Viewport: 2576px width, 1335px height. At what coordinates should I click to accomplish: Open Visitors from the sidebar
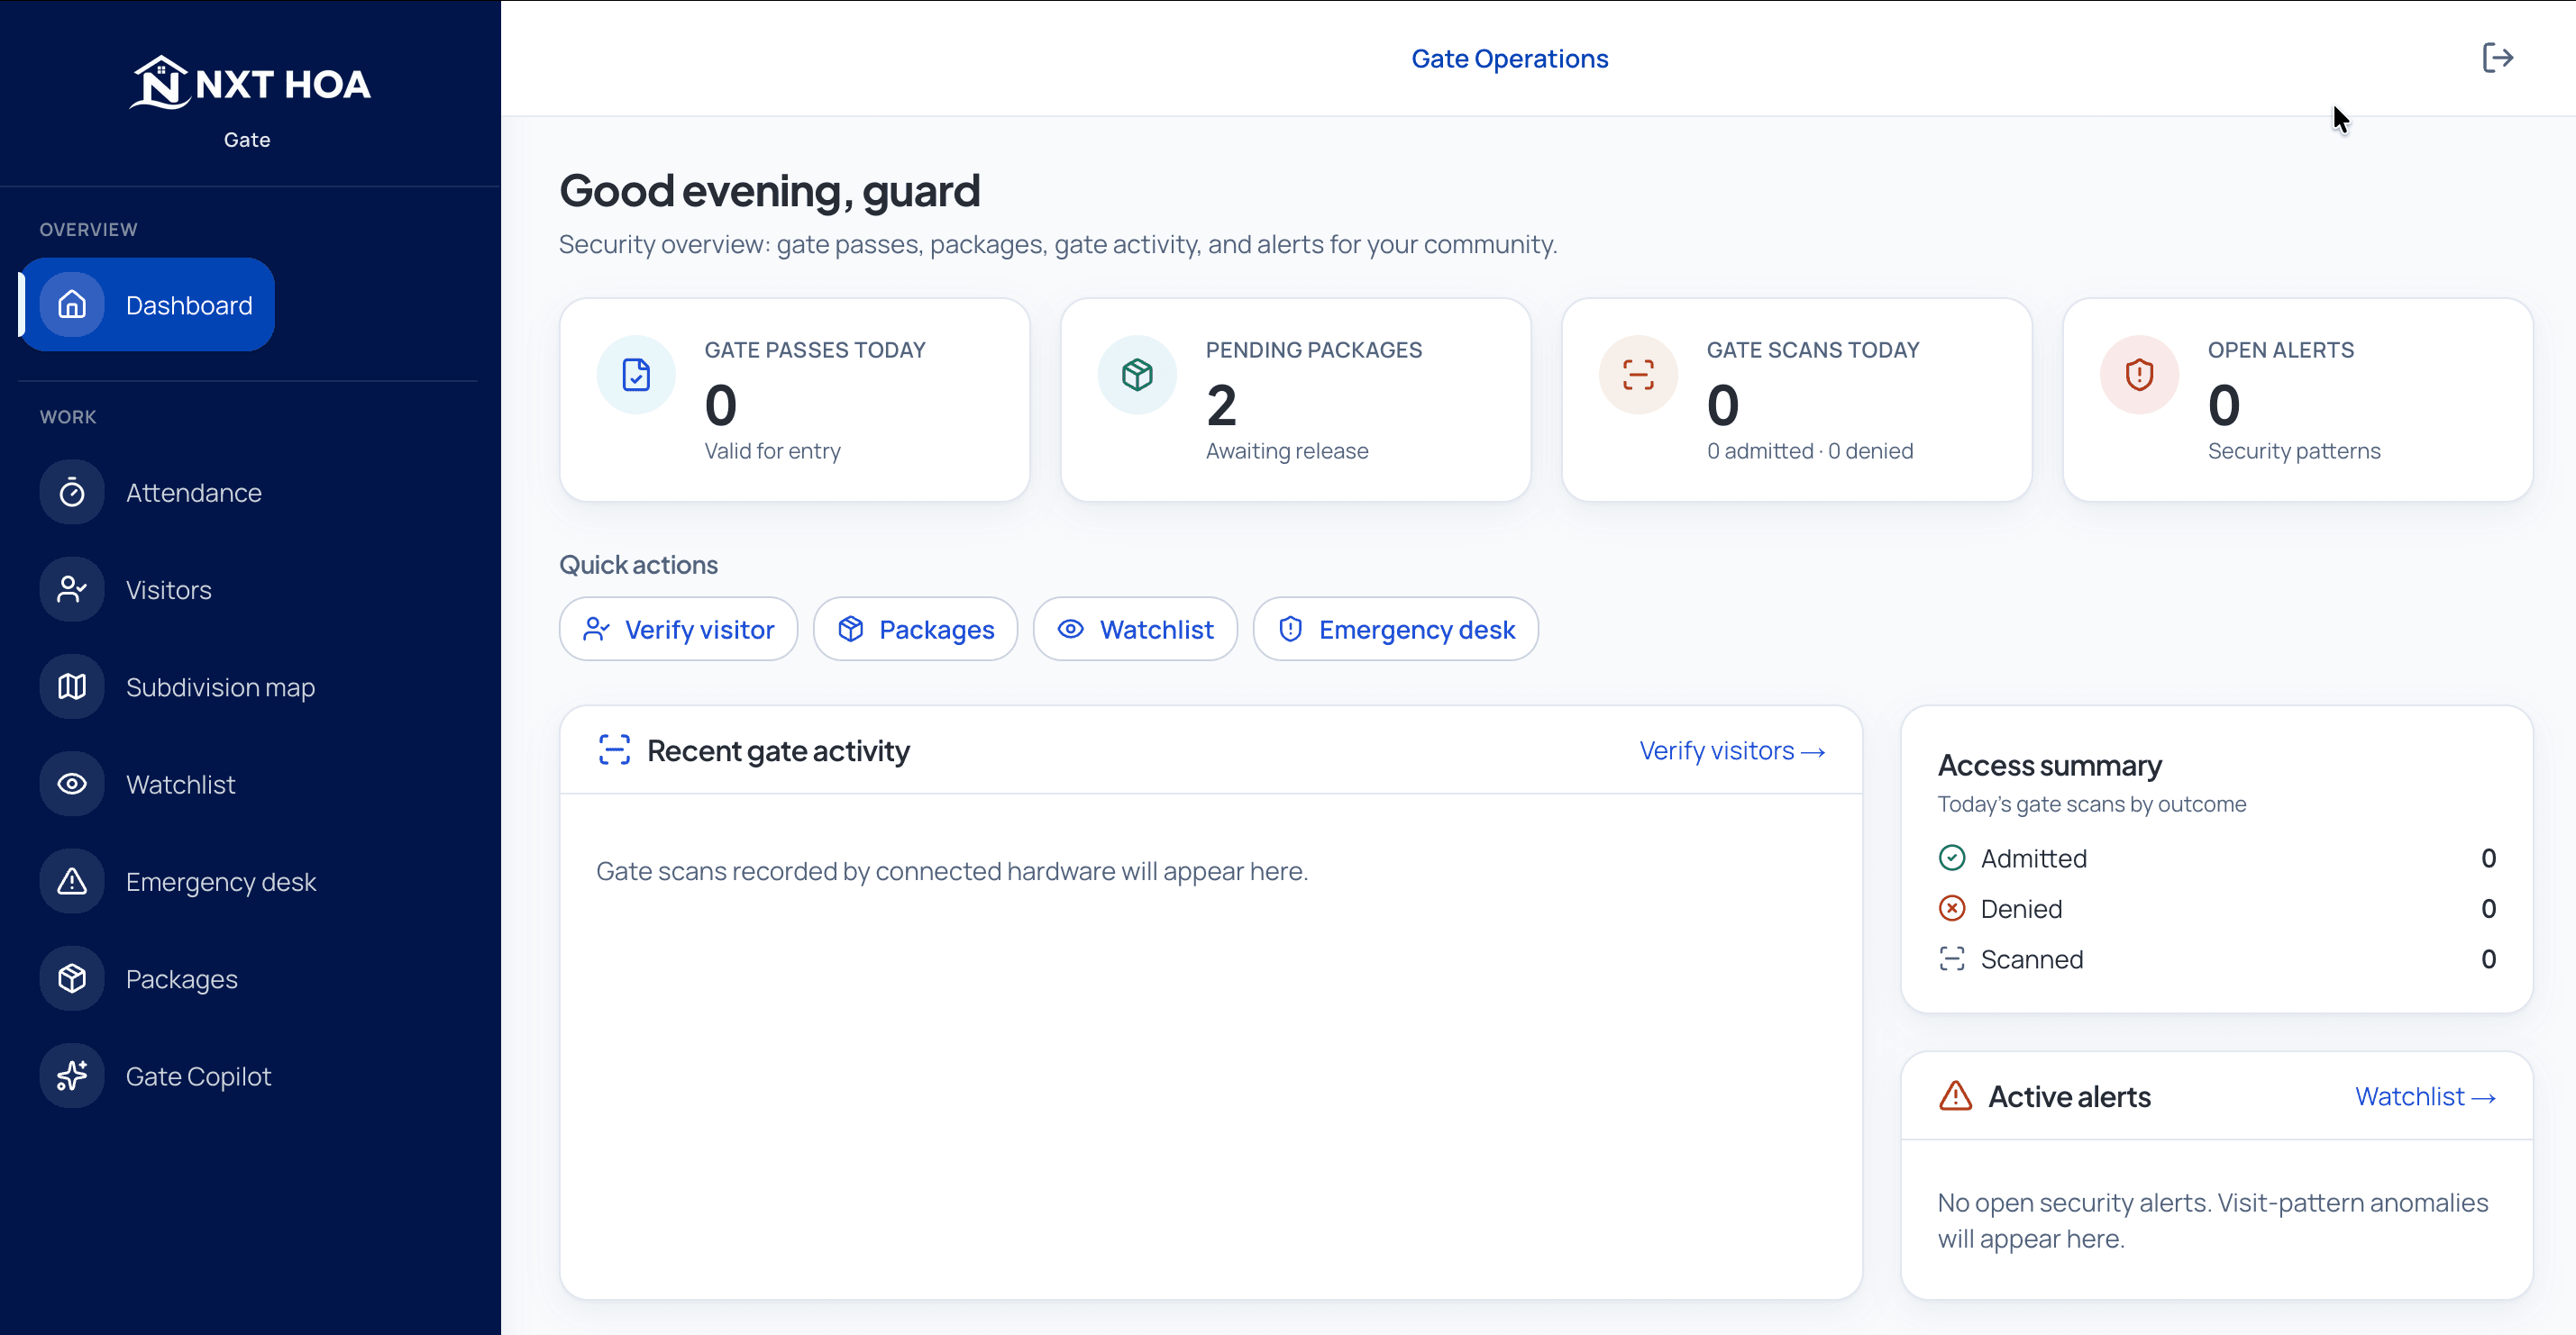(168, 589)
